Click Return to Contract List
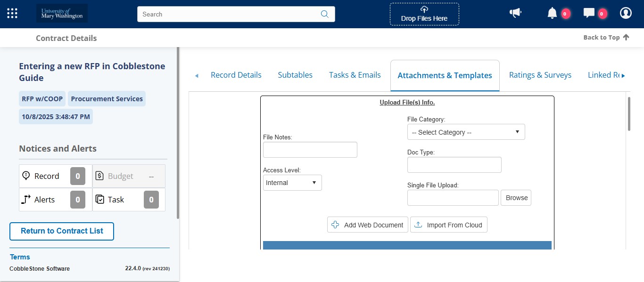Viewport: 644px width, 282px height. 61,231
